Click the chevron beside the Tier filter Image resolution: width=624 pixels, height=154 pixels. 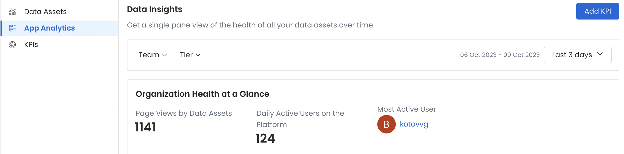(x=198, y=55)
